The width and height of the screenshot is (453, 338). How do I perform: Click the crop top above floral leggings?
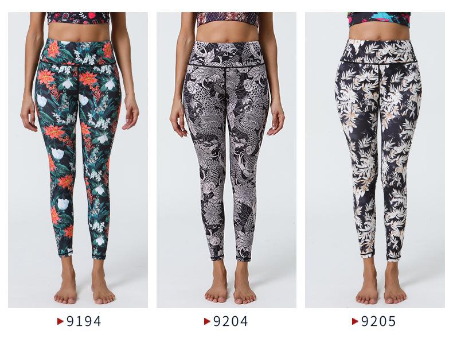79,18
